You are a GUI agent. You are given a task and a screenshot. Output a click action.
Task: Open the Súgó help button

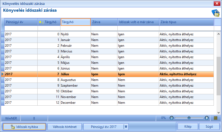[x=209, y=127]
